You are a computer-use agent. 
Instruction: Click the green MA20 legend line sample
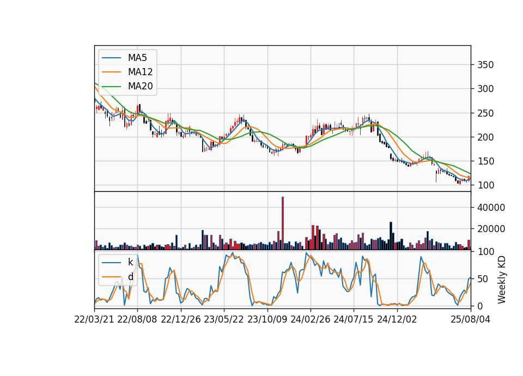click(x=111, y=86)
